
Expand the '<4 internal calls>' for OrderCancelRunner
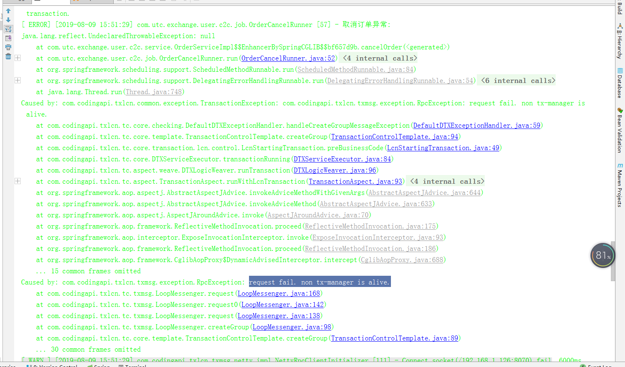(x=17, y=58)
